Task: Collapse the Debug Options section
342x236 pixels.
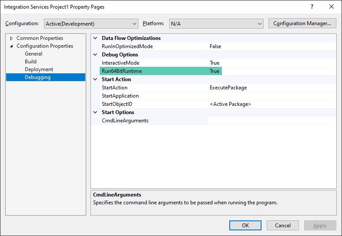Action: tap(95, 55)
